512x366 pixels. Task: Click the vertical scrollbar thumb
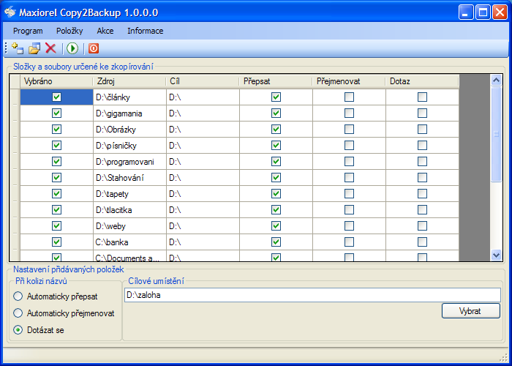tap(497, 134)
